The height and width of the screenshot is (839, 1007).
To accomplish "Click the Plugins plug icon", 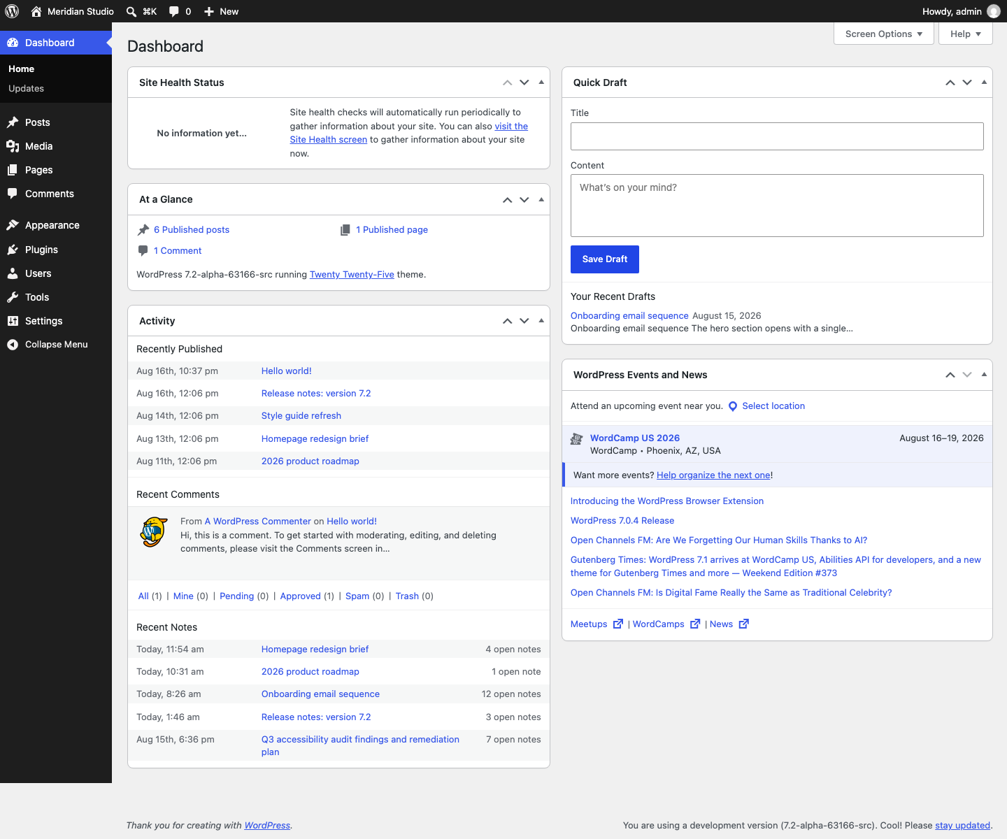I will click(x=13, y=250).
